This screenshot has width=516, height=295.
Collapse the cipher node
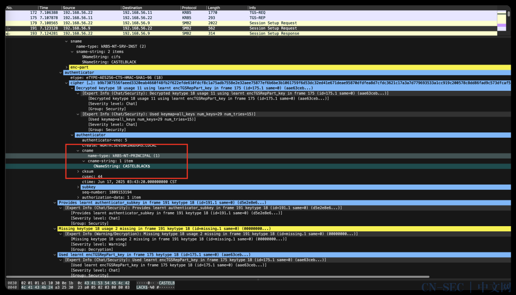tap(66, 83)
